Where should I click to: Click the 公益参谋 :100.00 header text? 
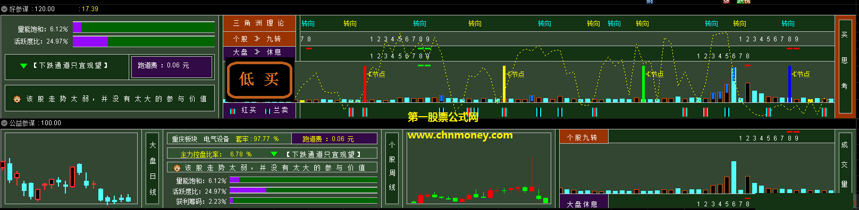(x=35, y=123)
